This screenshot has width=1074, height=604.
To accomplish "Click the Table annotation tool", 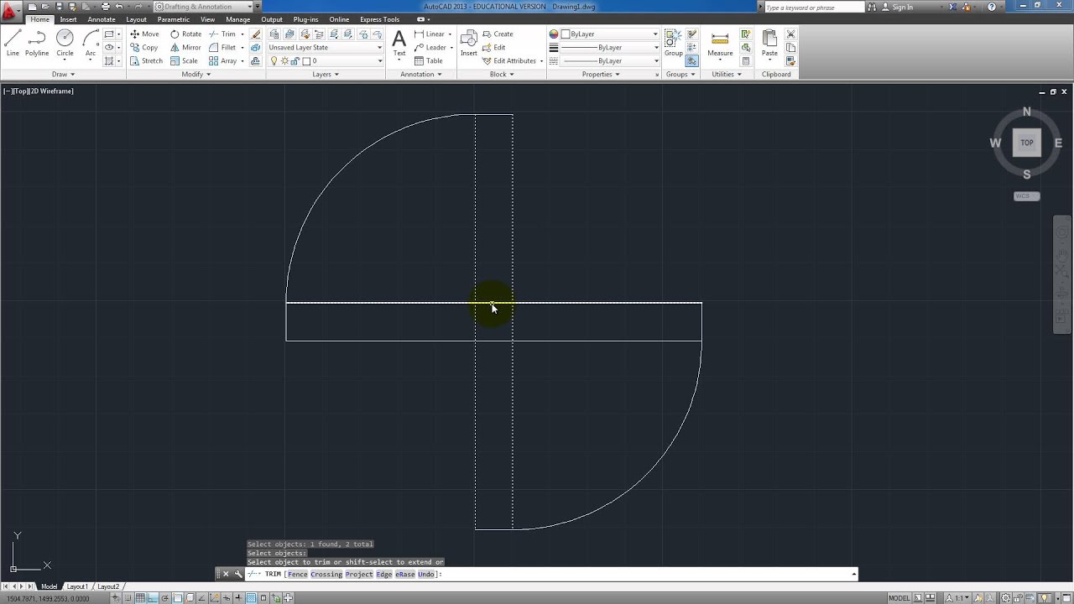I will (x=428, y=61).
